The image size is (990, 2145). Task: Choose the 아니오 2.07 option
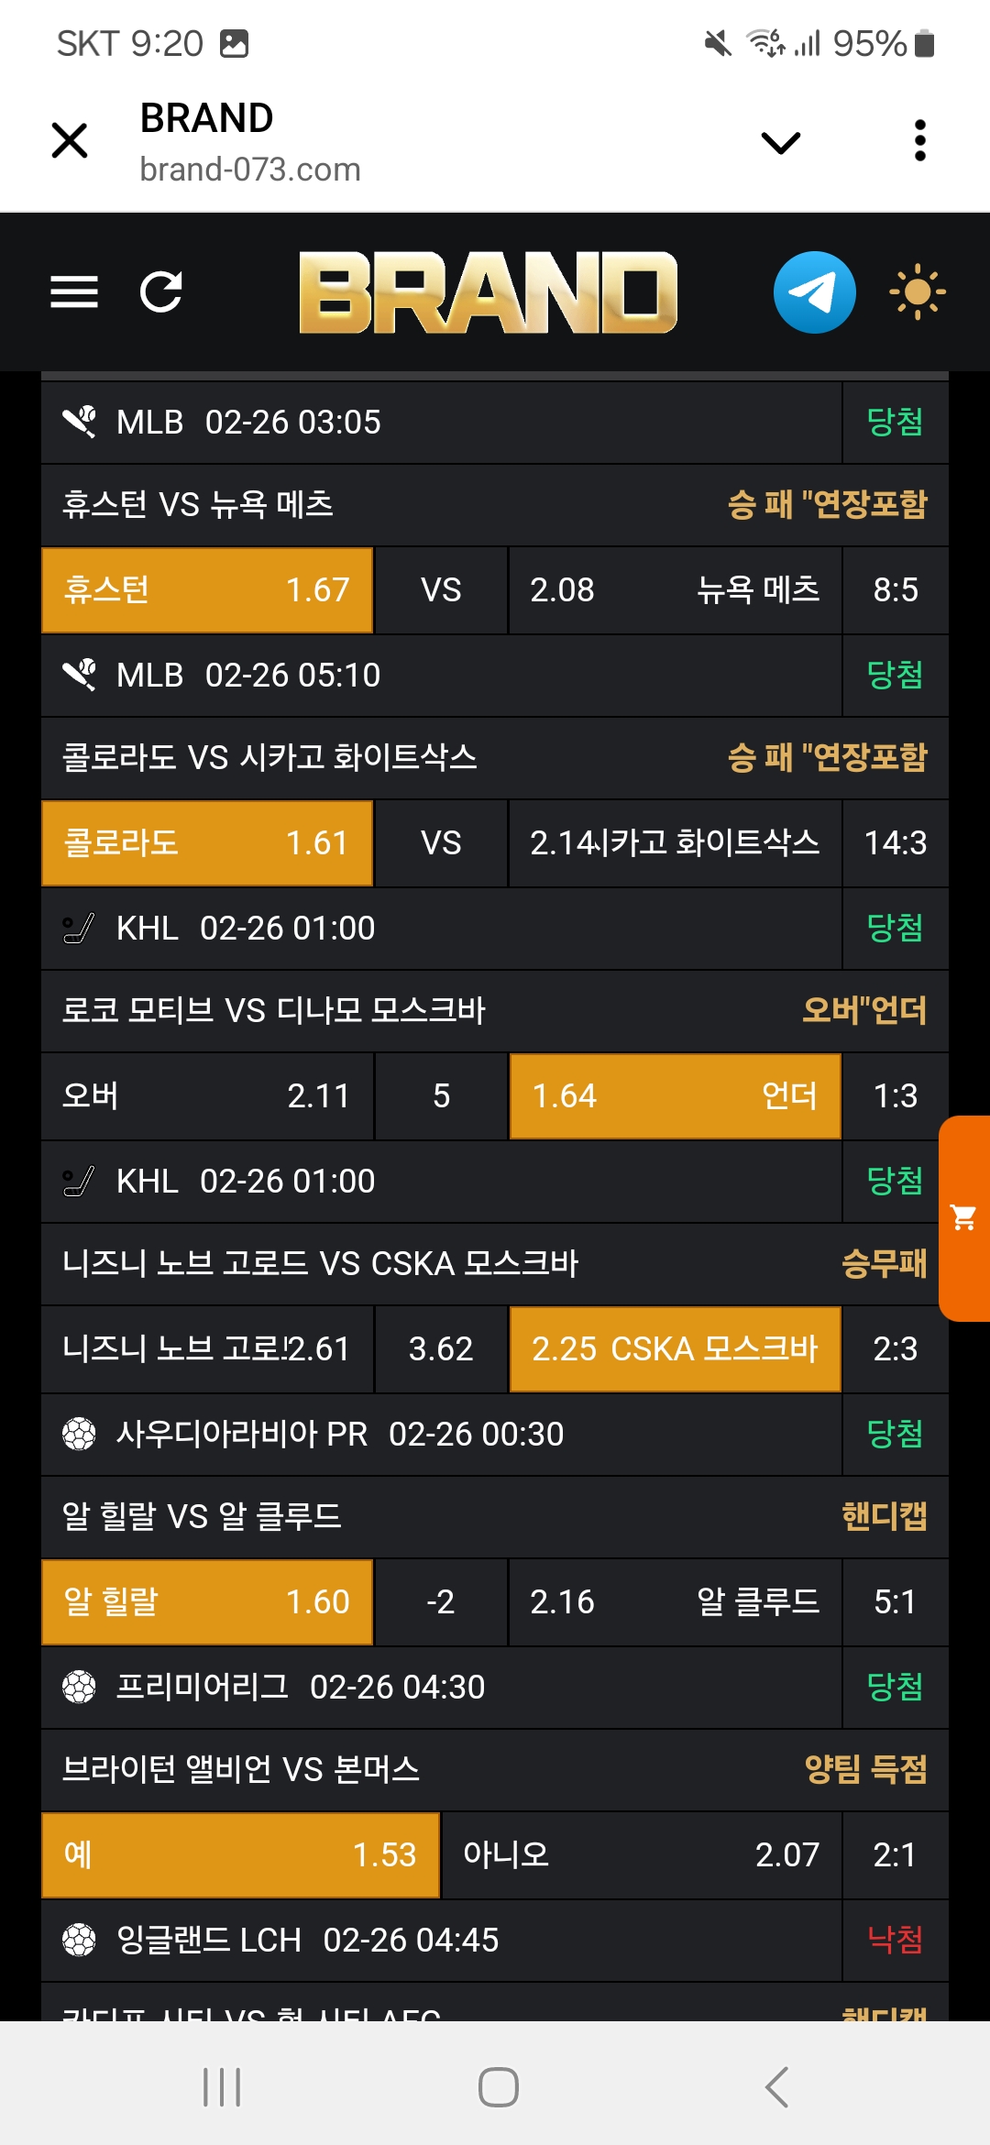point(641,1855)
